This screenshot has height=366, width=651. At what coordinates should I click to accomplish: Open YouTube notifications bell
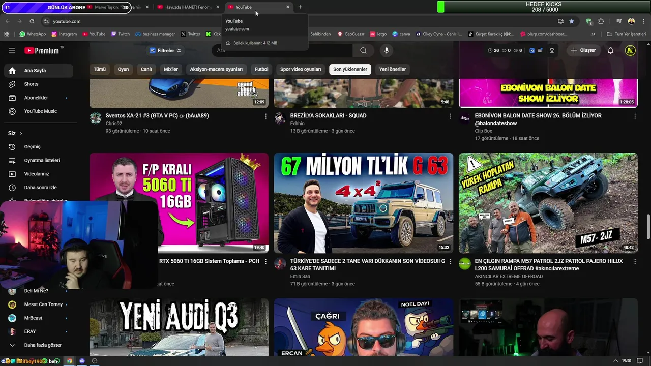611,50
